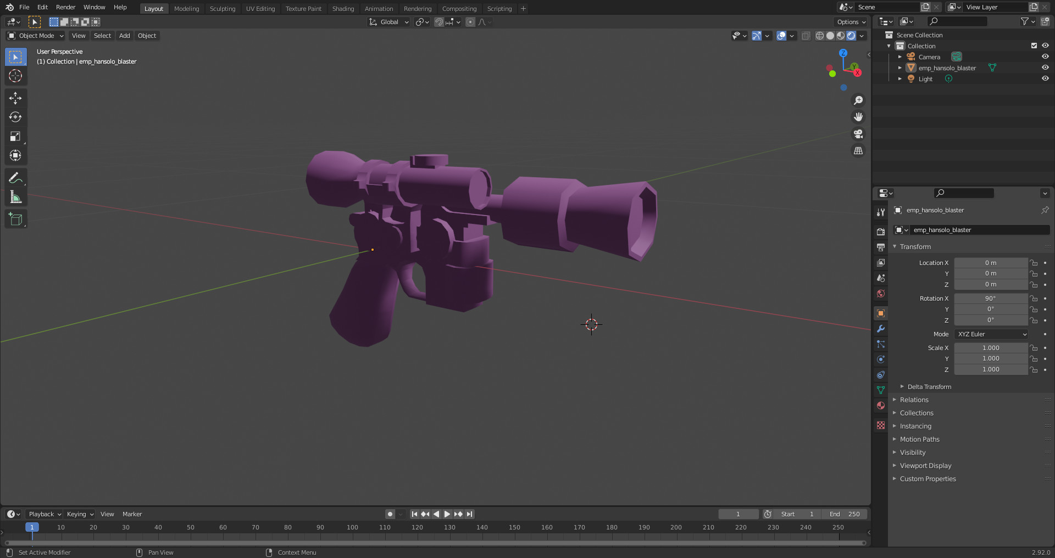Screen dimensions: 1055x558
Task: Uncheck the Collection checkbox in outliner
Action: pos(1034,46)
